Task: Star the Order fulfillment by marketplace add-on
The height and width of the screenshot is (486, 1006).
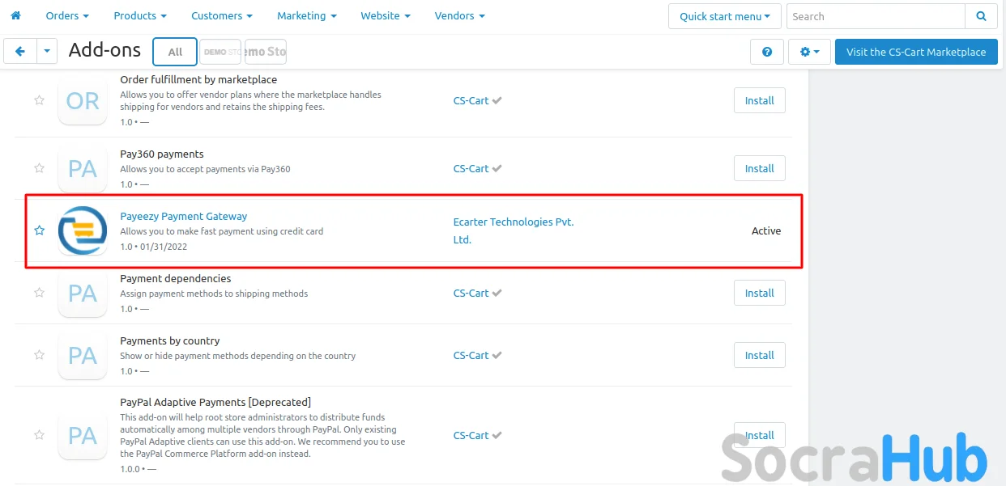Action: click(39, 100)
